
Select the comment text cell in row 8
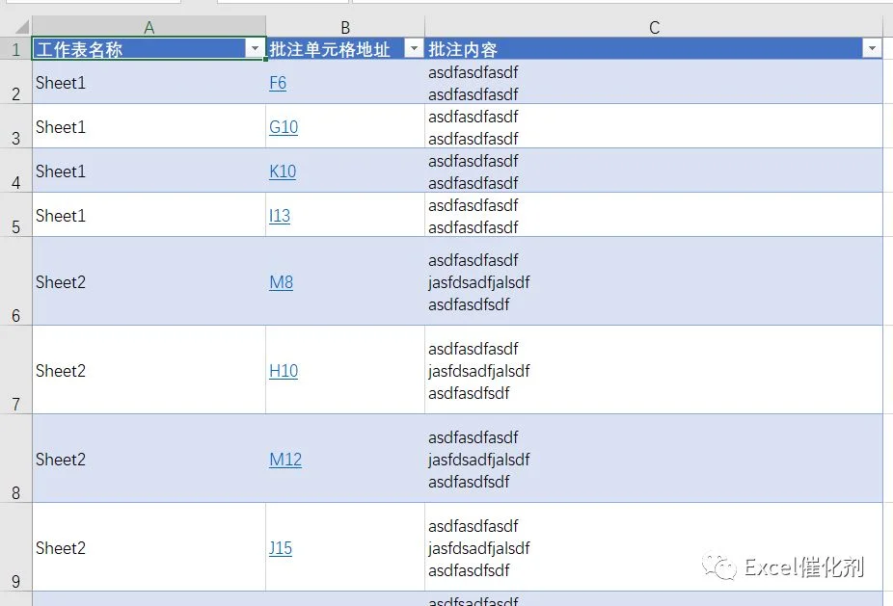tap(654, 459)
